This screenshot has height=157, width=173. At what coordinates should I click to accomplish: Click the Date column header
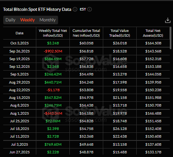click(x=20, y=33)
